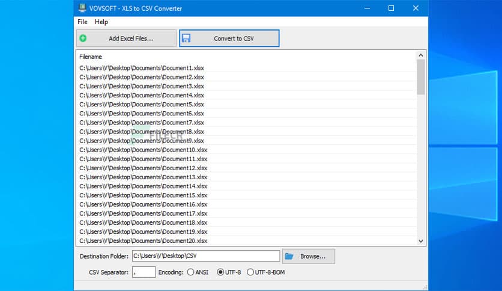Screen dimensions: 502x291
Task: Click the blue folder icon beside Browse
Action: (x=289, y=256)
